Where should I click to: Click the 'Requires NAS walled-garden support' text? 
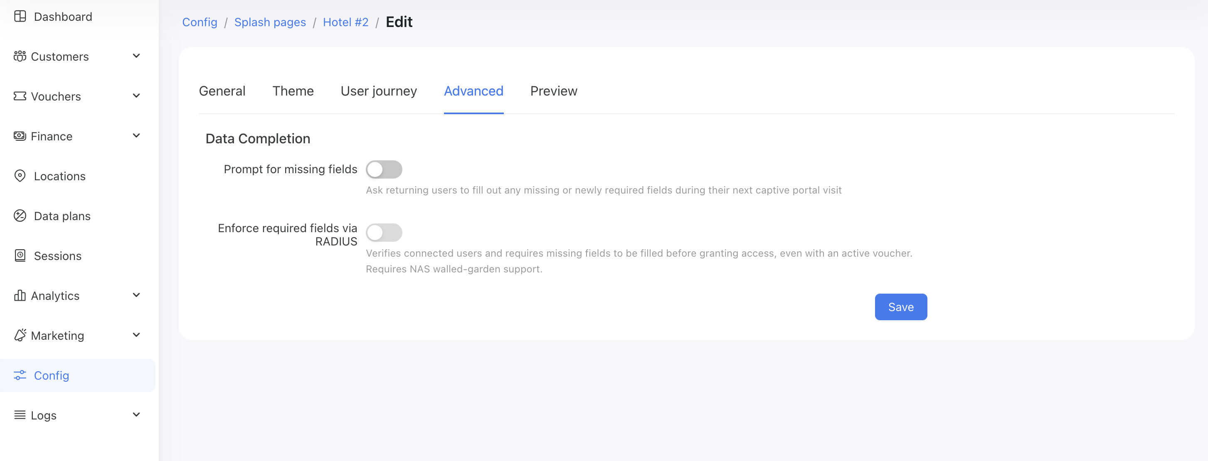(454, 269)
